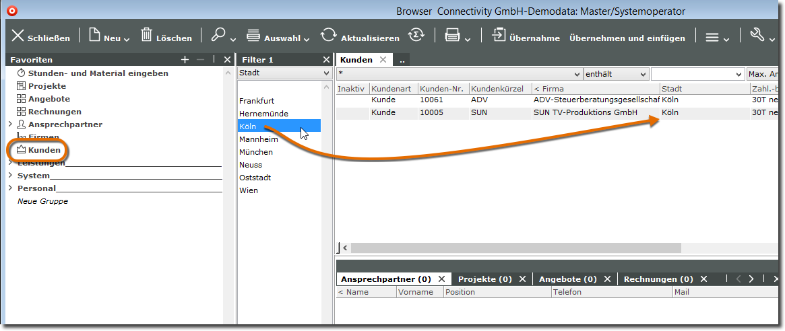Click the Übernehmen und einfügen button
785x331 pixels.
tap(627, 38)
